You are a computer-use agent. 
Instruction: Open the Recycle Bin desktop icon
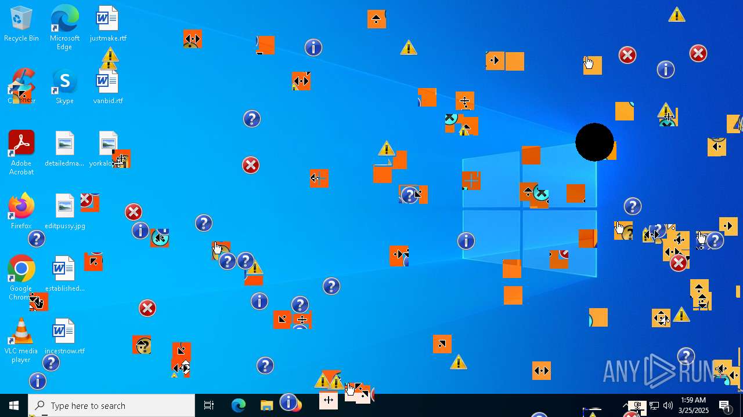(x=21, y=24)
